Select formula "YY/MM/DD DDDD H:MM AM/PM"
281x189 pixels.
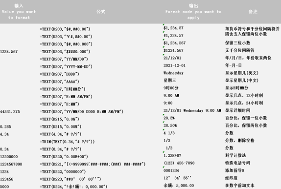click(x=82, y=112)
